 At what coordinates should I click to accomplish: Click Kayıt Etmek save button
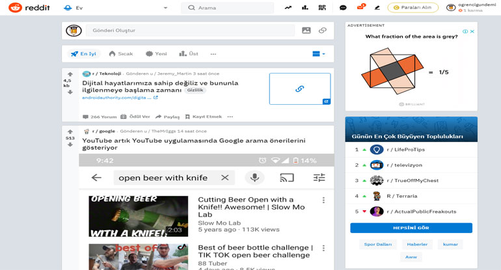click(203, 116)
